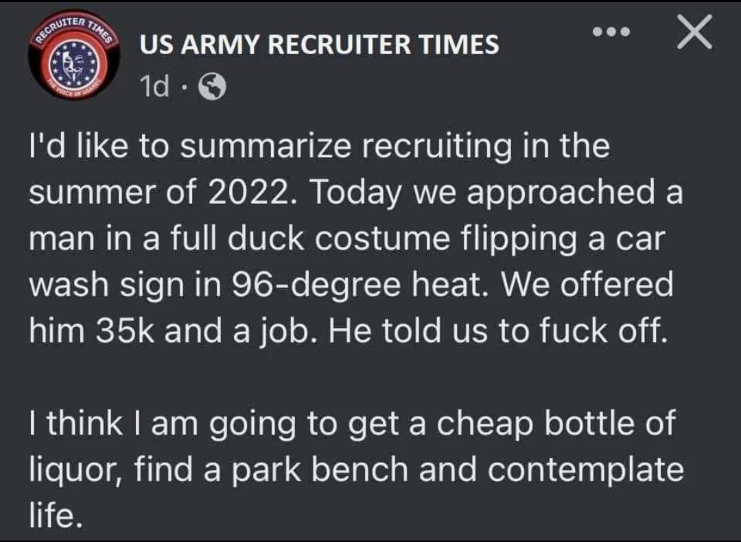
Task: Click the globe public-audience icon
Action: point(211,87)
